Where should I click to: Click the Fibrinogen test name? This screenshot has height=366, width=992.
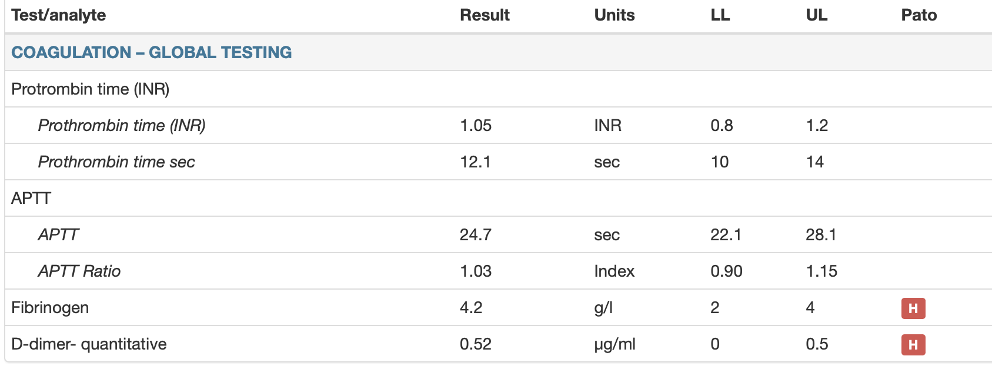tap(50, 307)
